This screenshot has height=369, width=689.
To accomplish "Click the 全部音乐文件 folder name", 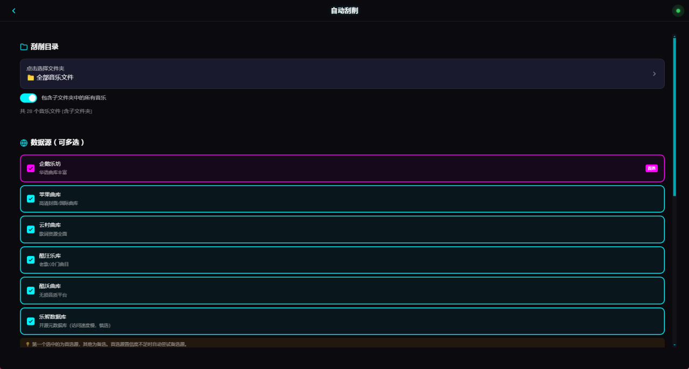I will pos(55,77).
